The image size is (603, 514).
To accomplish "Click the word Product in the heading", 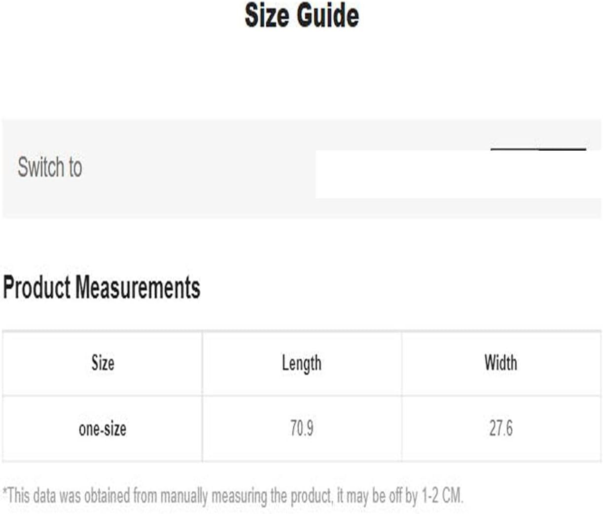I will 37,287.
